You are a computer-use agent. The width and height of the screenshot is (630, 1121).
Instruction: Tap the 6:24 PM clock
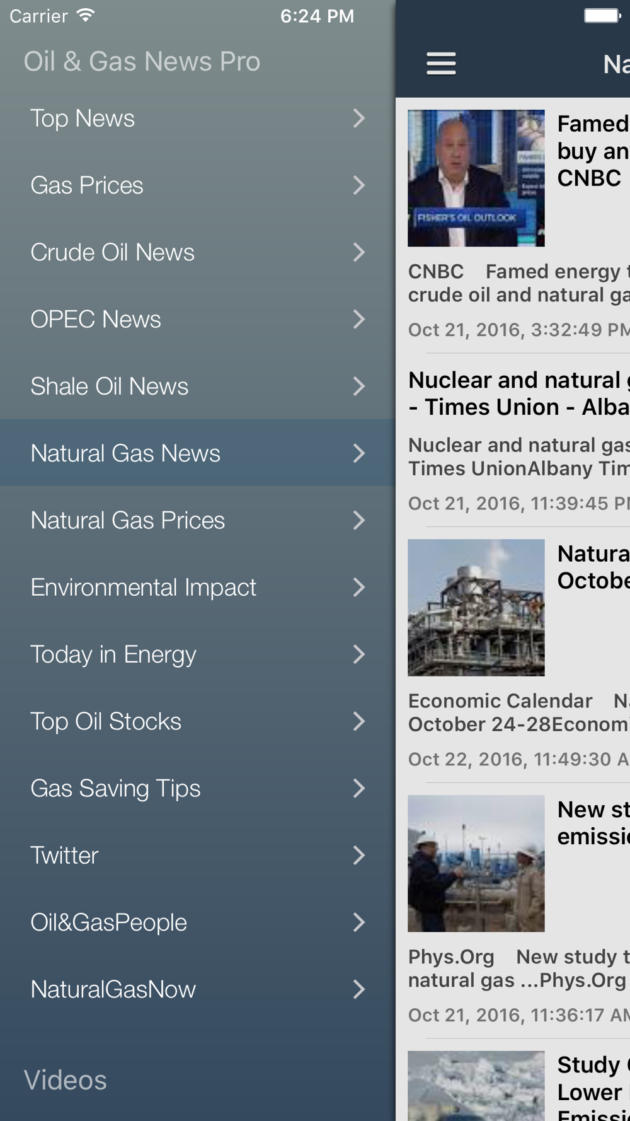(317, 16)
